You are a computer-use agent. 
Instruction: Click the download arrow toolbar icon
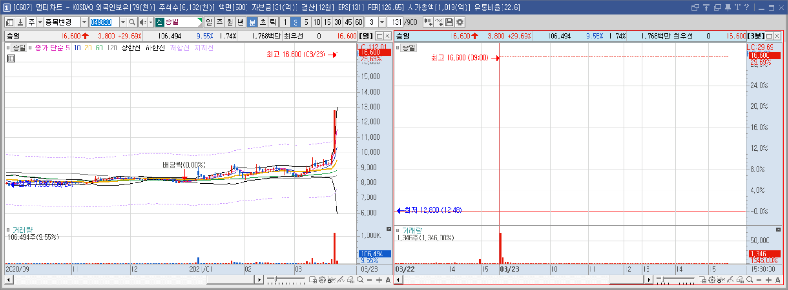(x=20, y=22)
